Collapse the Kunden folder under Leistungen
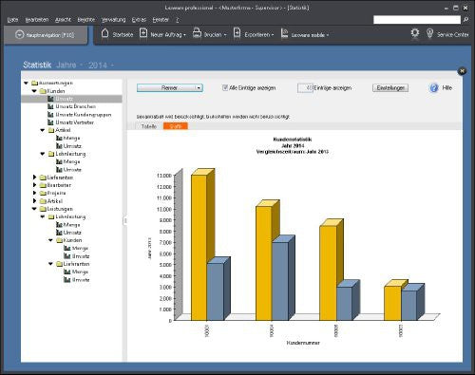This screenshot has height=375, width=475. click(x=50, y=240)
